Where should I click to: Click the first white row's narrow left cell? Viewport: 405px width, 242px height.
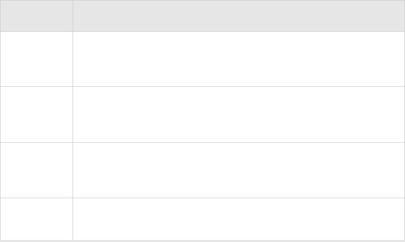point(36,59)
